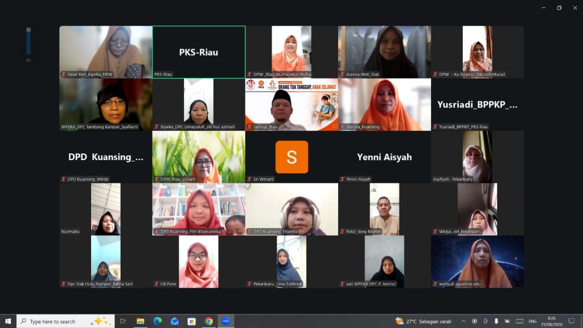Open Microsoft Store from the taskbar
Viewport: 583px width, 328px height.
(x=191, y=321)
